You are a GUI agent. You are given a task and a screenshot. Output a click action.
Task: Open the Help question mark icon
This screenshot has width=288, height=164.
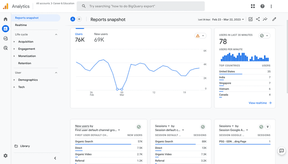click(x=262, y=6)
